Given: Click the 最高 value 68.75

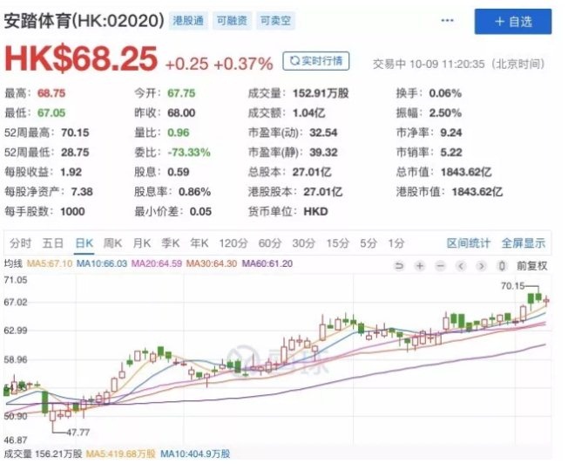Looking at the screenshot, I should pyautogui.click(x=51, y=93).
